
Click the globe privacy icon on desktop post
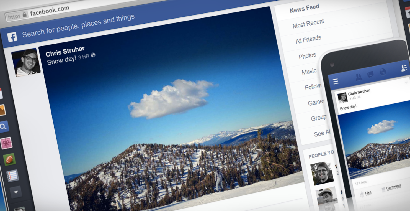point(93,55)
